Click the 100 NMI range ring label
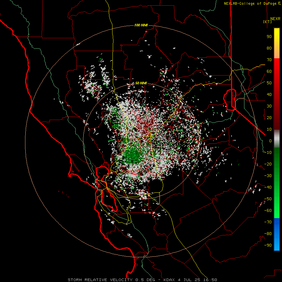Image resolution: width=282 pixels, height=282 pixels. (141, 25)
